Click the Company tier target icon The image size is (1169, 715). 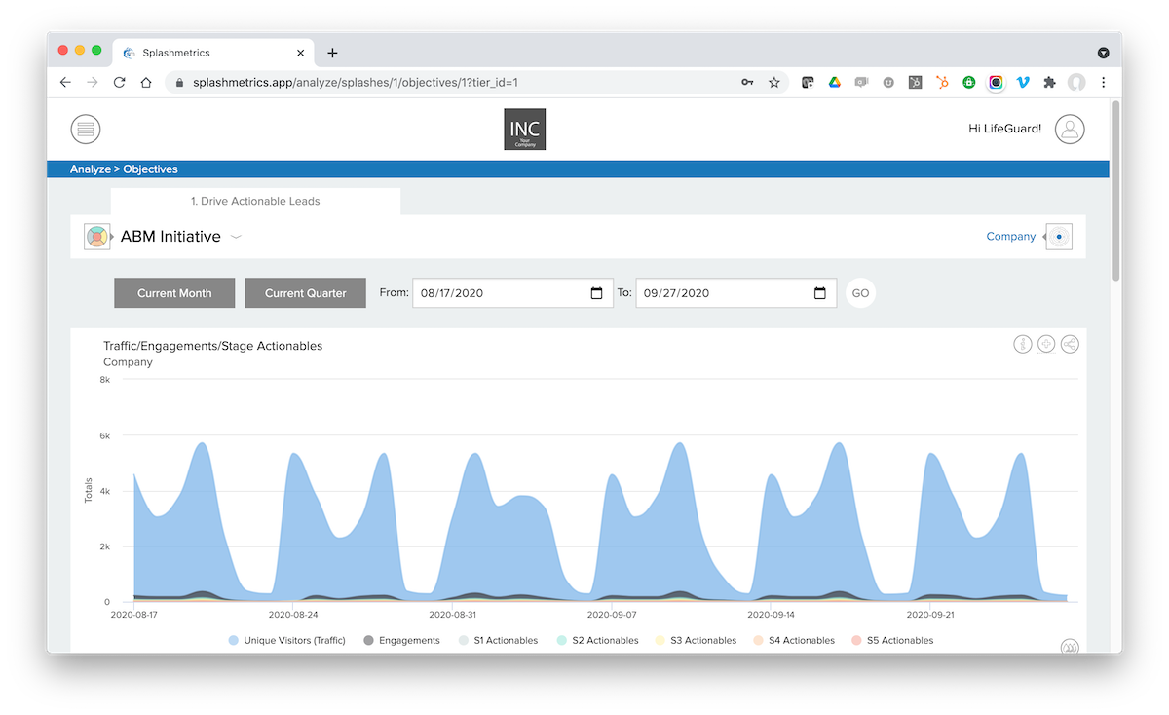coord(1059,237)
